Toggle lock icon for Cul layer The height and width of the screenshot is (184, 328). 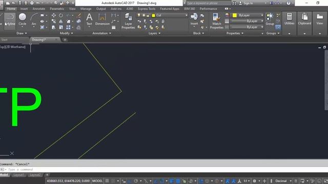click(x=148, y=15)
